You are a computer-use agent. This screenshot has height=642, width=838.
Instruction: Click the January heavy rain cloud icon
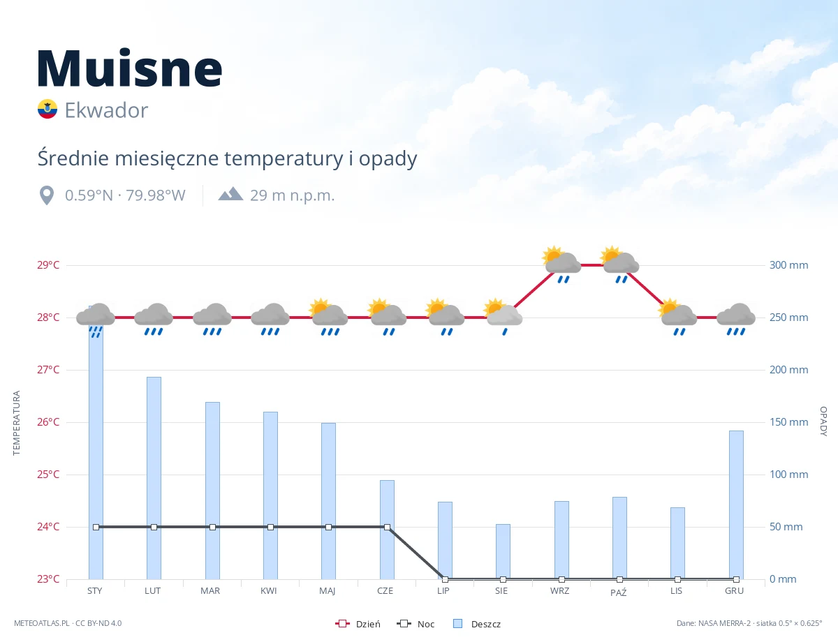tap(96, 320)
